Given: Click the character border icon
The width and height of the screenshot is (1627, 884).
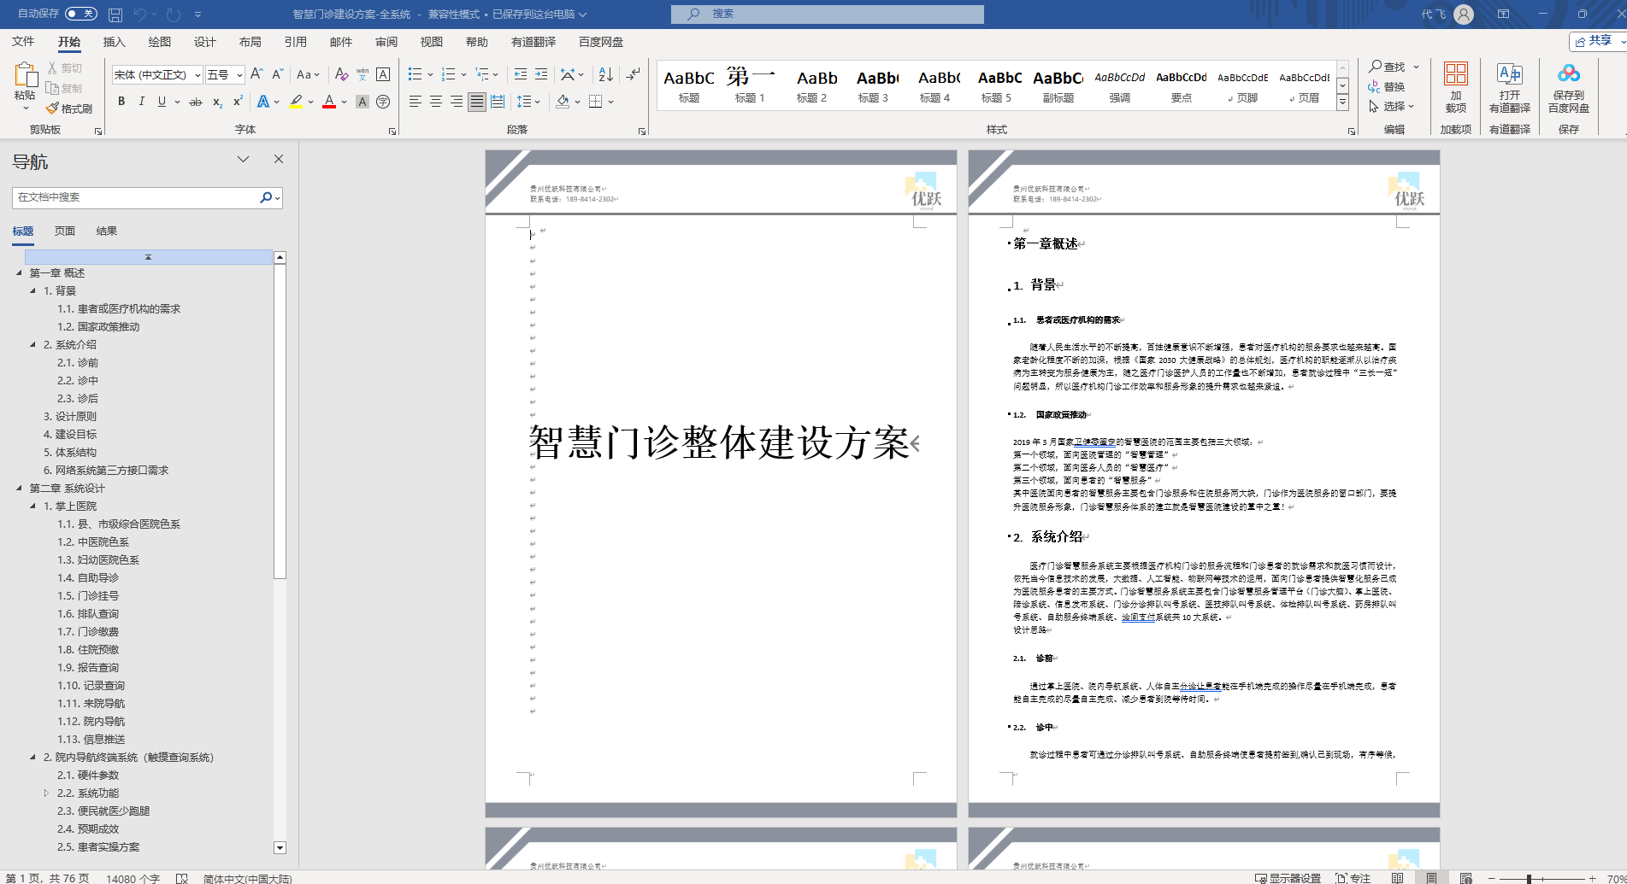Looking at the screenshot, I should coord(383,74).
